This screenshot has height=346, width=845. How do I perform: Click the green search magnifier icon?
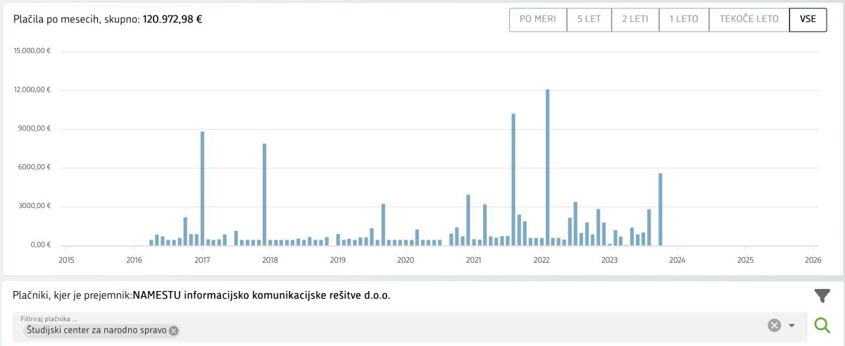[822, 325]
